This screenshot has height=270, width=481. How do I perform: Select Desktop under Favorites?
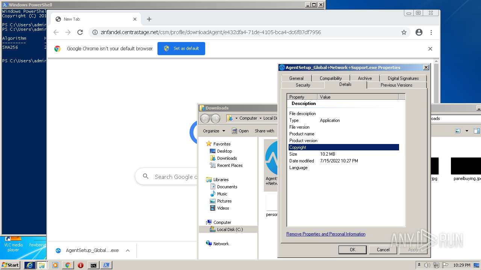pos(224,151)
